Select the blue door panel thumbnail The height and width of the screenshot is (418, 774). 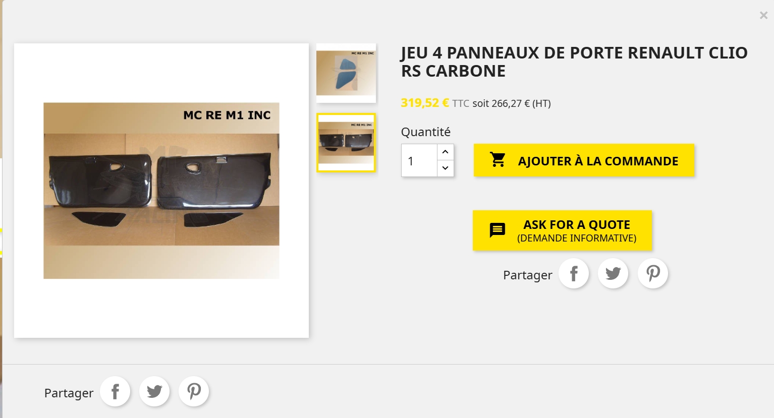click(346, 73)
